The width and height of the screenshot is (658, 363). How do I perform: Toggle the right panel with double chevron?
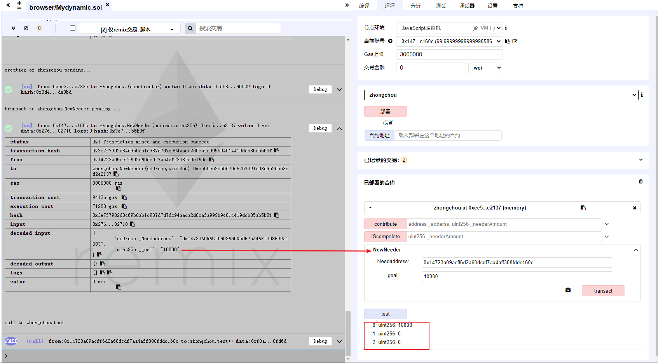[347, 5]
